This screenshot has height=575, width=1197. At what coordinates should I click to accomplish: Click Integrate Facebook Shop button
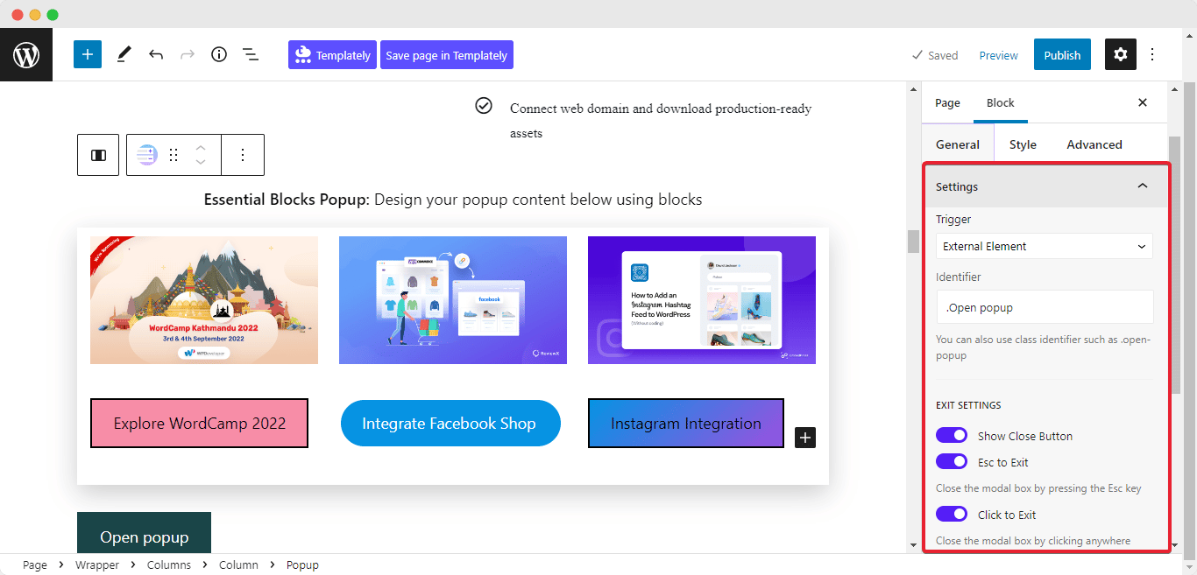tap(450, 423)
